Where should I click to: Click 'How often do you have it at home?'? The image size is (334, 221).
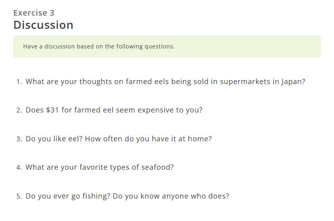(148, 139)
